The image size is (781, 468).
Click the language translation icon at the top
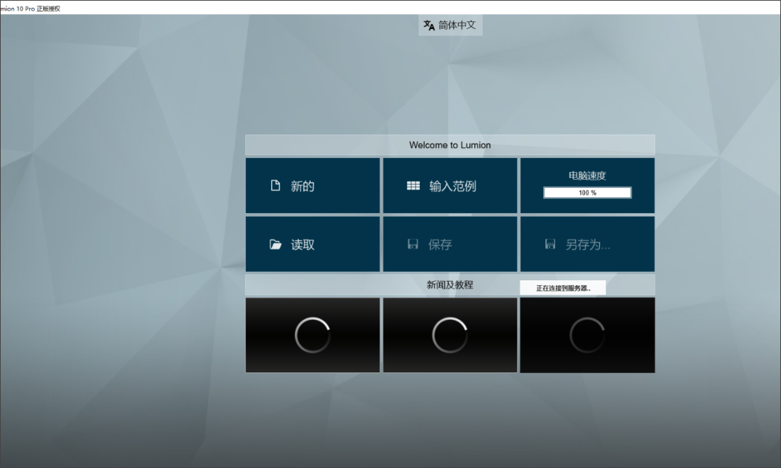[428, 25]
